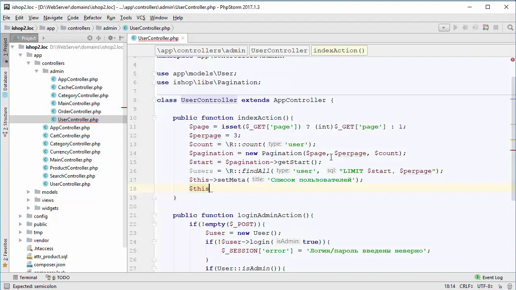Click the 18:14 cursor position in status bar
This screenshot has width=516, height=290.
coord(449,286)
